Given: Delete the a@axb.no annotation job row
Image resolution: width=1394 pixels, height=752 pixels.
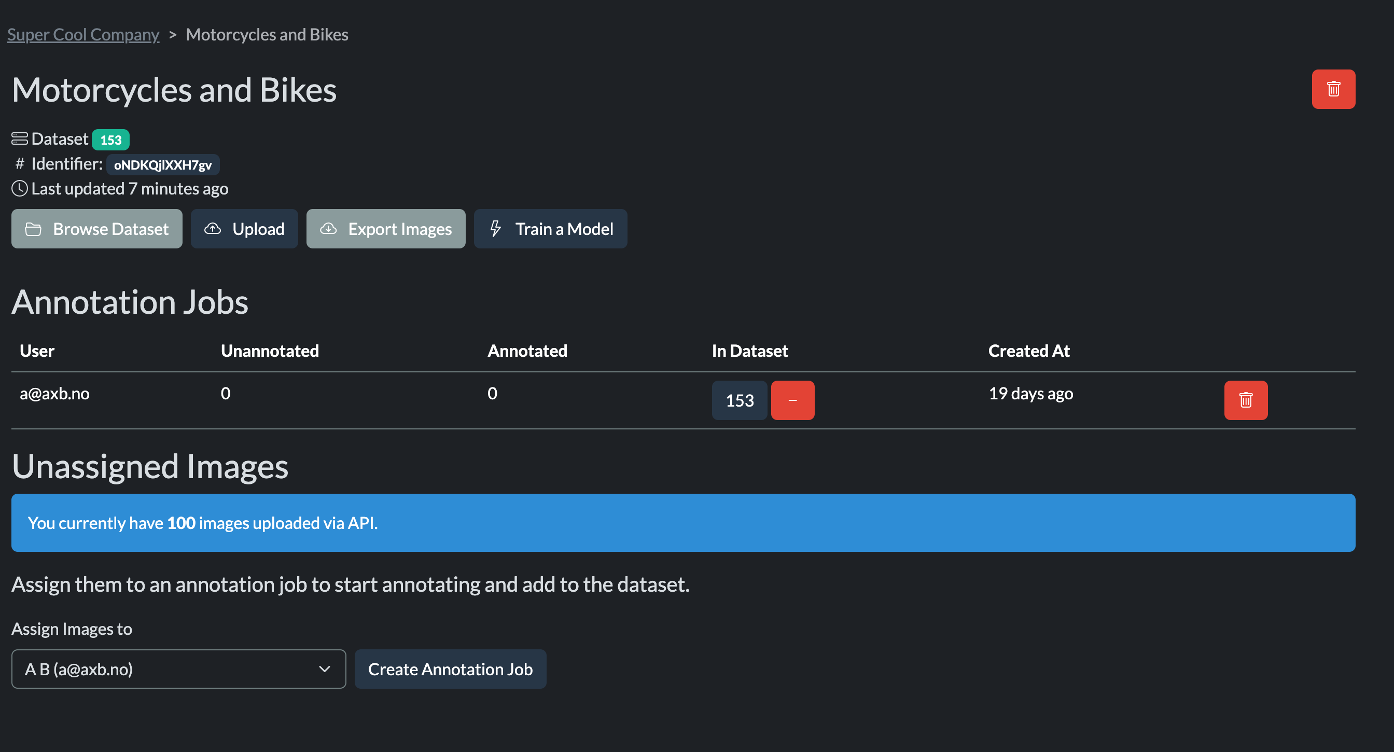Looking at the screenshot, I should (x=1245, y=400).
